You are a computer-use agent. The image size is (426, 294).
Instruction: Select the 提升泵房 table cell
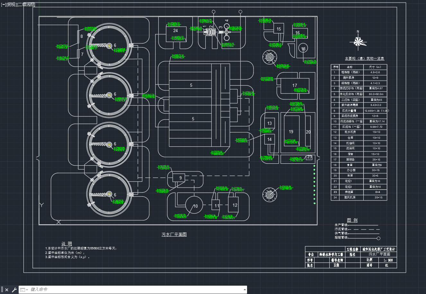tap(351, 78)
